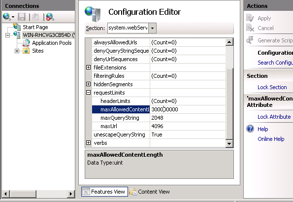293x202 pixels.
Task: Click Connections pane scroll left arrow
Action: [5, 194]
